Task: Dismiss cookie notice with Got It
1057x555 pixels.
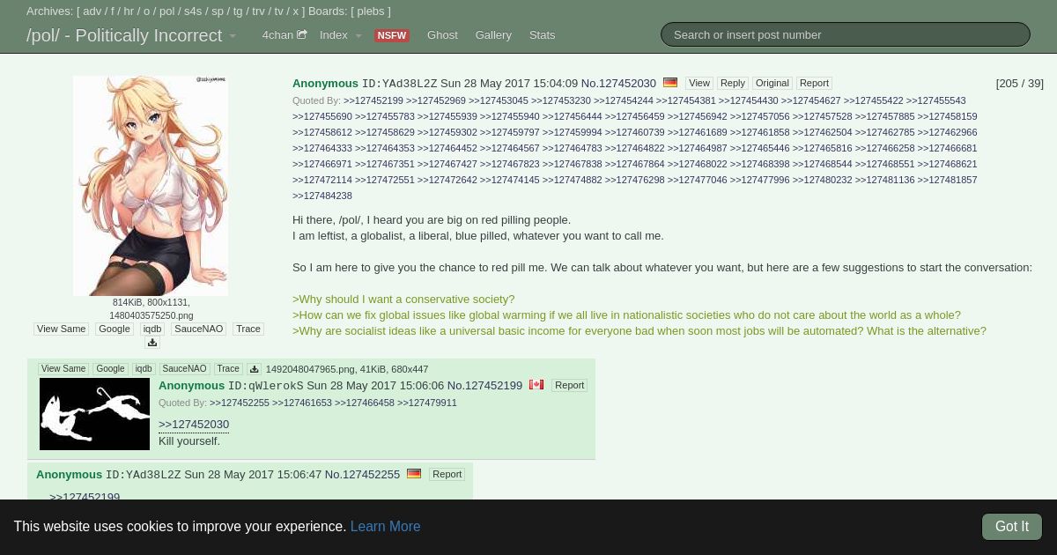Action: tap(1012, 527)
